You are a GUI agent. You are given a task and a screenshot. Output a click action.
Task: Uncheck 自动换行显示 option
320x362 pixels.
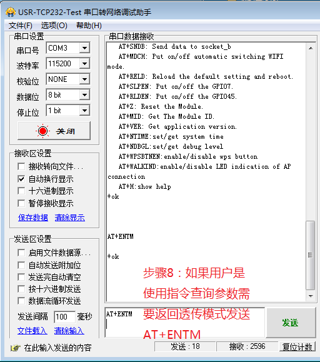point(21,179)
